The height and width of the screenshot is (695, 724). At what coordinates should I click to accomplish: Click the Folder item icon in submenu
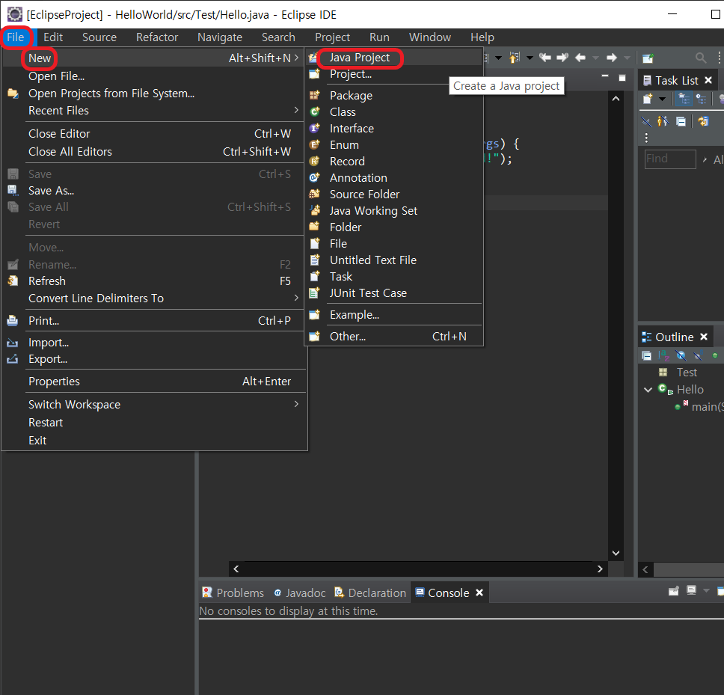coord(315,227)
